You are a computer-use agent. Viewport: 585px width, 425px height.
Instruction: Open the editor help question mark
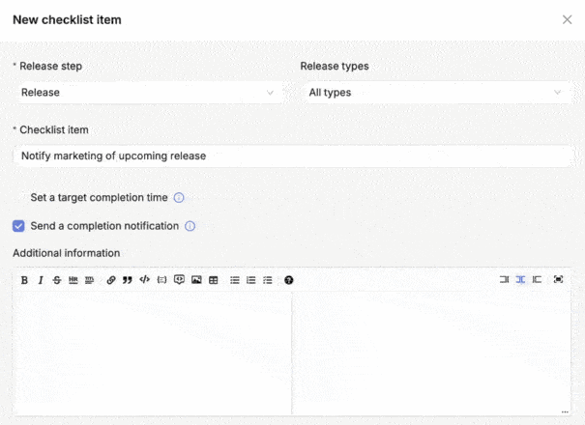click(289, 280)
